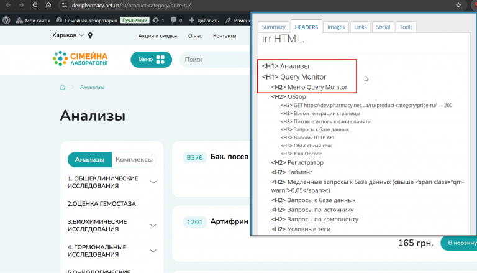This screenshot has height=273, width=477.
Task: Click the browser back arrow
Action: [x=8, y=5]
